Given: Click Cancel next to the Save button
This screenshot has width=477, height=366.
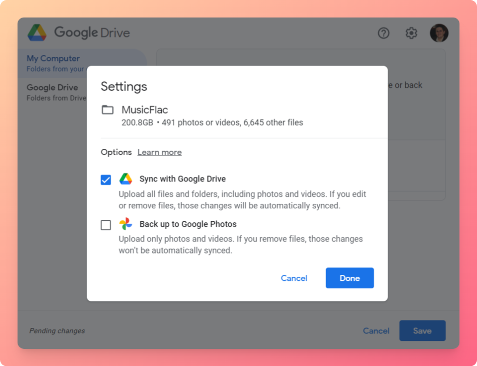Looking at the screenshot, I should (376, 331).
